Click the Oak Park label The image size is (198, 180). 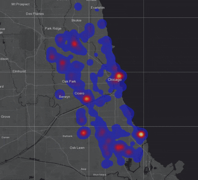69,82
